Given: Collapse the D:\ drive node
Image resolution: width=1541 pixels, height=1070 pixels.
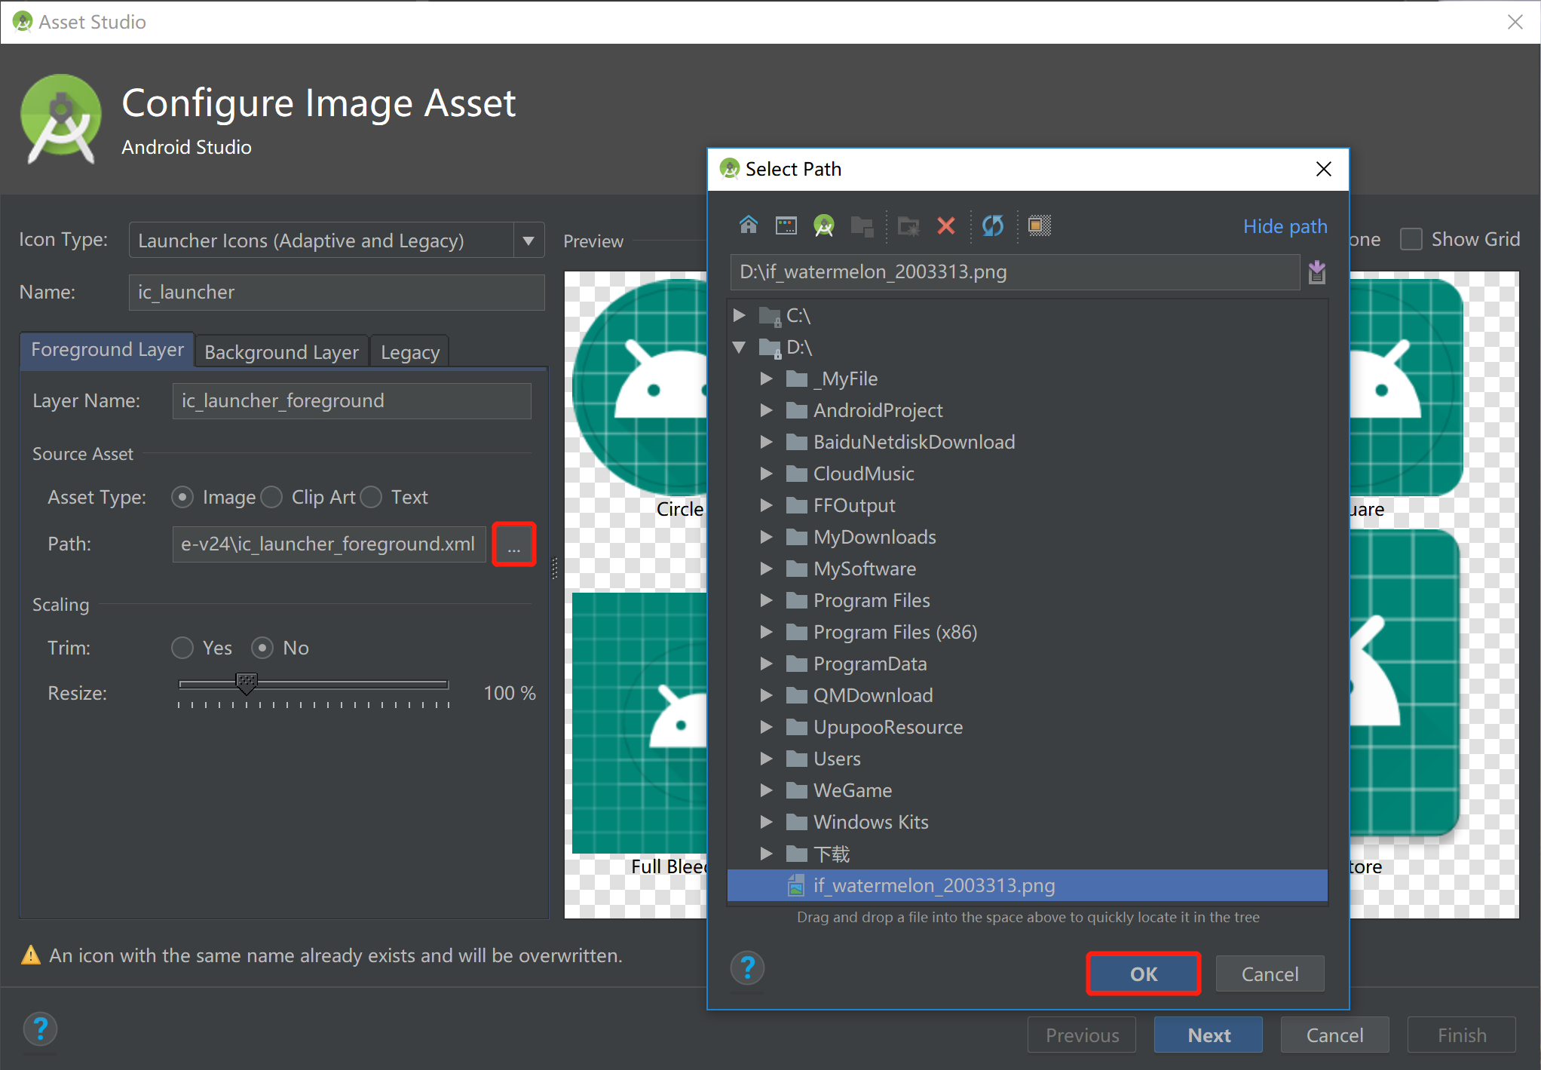Looking at the screenshot, I should [740, 347].
